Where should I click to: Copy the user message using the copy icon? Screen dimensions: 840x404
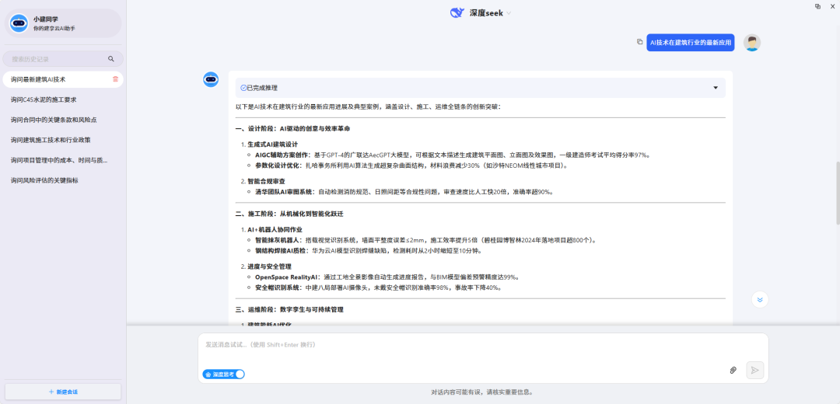639,42
